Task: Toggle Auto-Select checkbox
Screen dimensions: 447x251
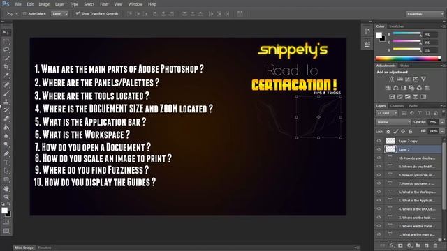Action: tap(24, 14)
